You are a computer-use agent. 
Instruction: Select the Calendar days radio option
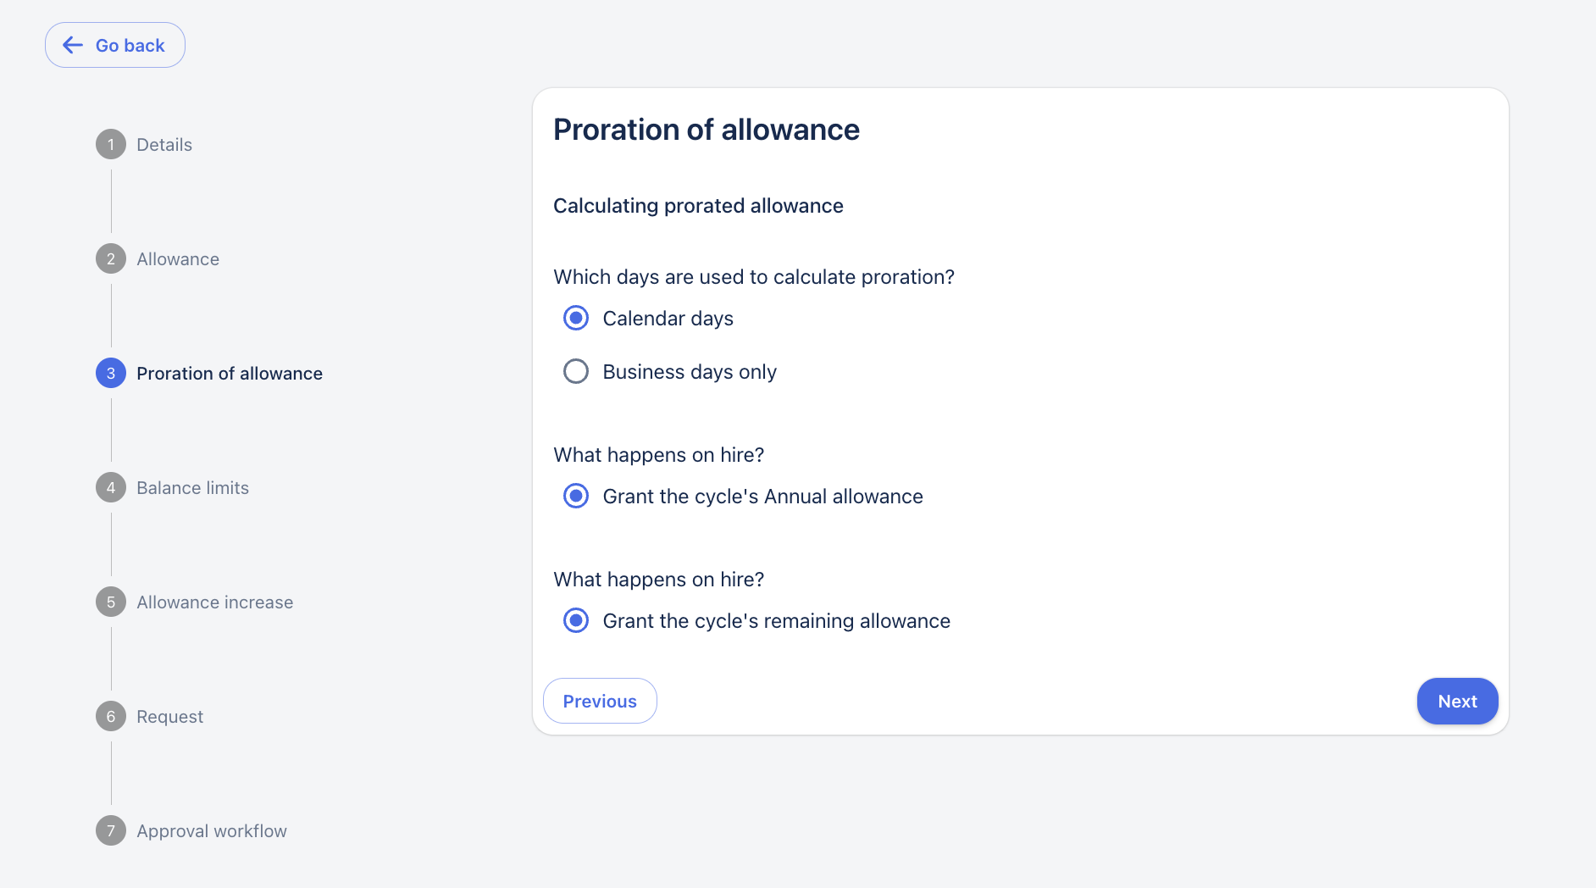576,319
